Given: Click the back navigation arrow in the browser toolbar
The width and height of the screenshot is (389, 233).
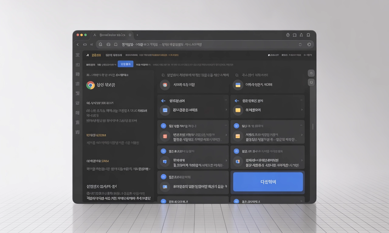Looking at the screenshot, I should [x=78, y=44].
